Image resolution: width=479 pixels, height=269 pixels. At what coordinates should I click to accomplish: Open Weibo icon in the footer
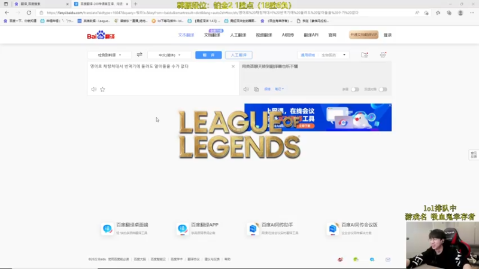[340, 259]
